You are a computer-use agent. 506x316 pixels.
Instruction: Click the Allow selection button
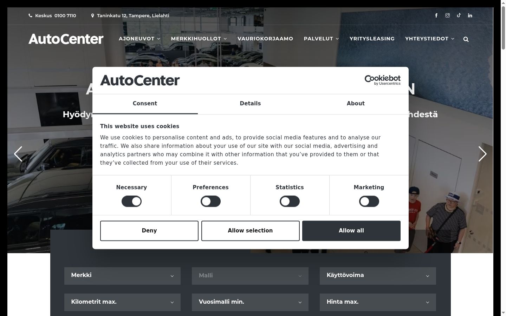coord(250,231)
